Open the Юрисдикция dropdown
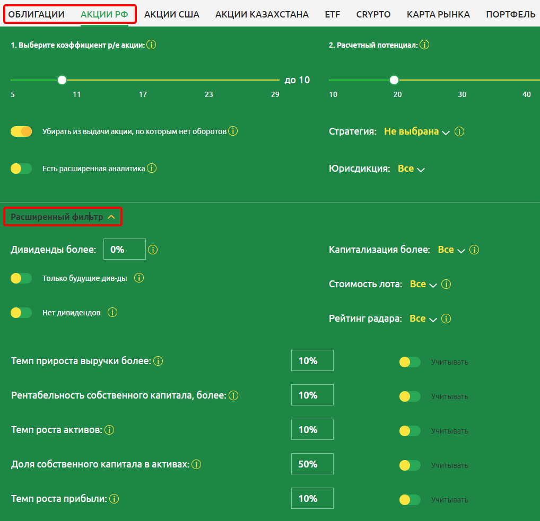The image size is (540, 521). pyautogui.click(x=411, y=169)
